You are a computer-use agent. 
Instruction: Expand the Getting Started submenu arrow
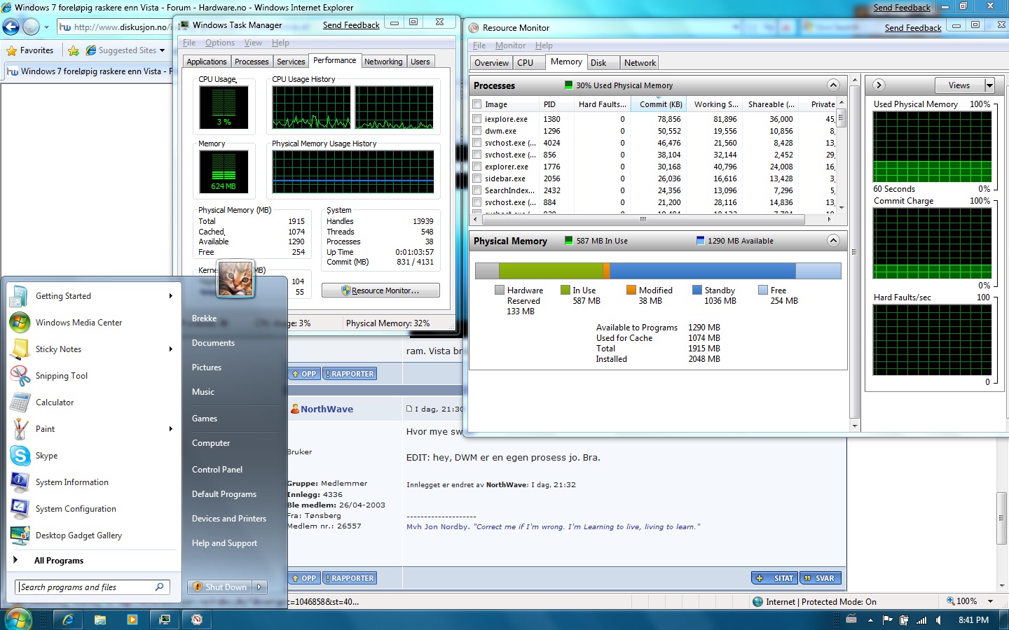coord(170,296)
